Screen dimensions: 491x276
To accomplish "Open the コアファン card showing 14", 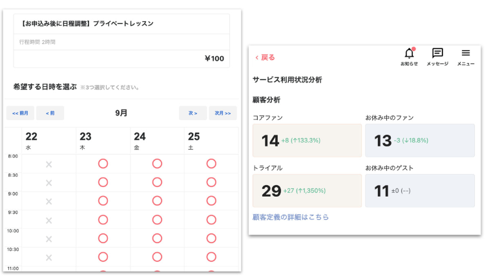I will point(307,141).
